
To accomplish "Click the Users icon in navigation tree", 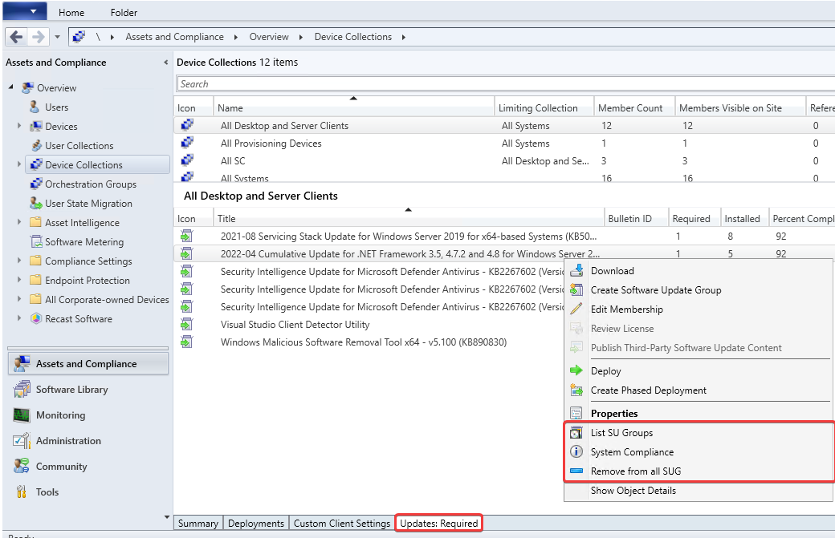I will (x=34, y=107).
